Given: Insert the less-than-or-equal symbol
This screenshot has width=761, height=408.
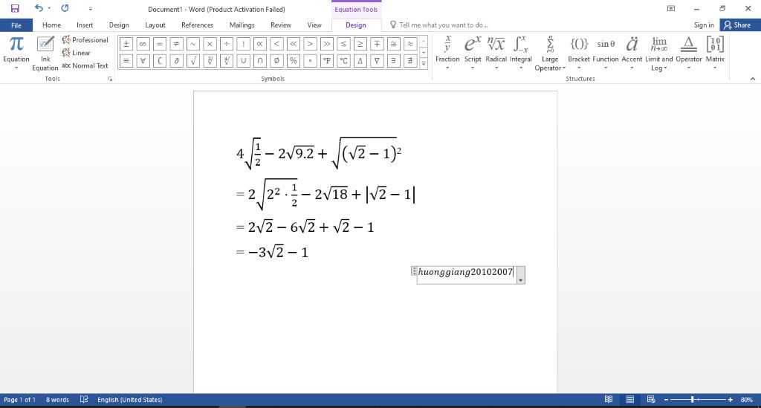Looking at the screenshot, I should 343,44.
